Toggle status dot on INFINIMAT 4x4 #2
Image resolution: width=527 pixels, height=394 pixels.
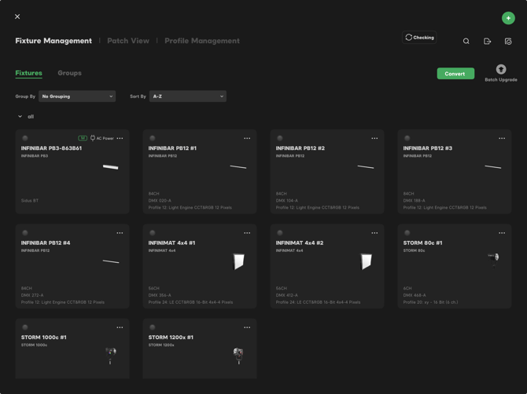coord(280,232)
